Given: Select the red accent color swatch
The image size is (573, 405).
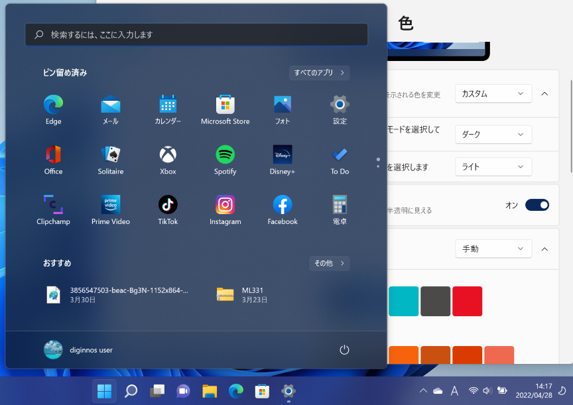Looking at the screenshot, I should point(467,302).
